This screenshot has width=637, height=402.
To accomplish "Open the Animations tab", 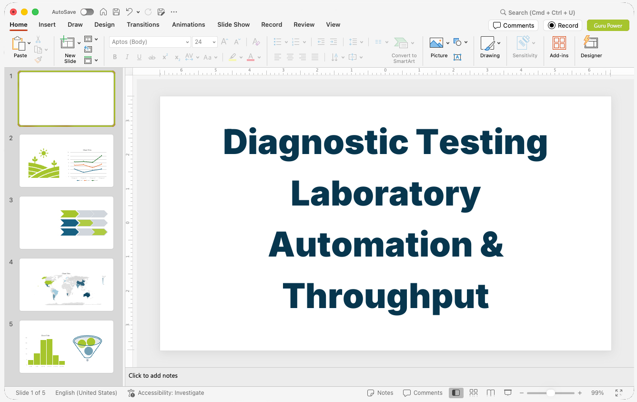I will [x=189, y=24].
